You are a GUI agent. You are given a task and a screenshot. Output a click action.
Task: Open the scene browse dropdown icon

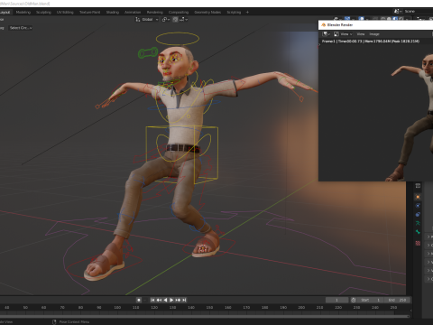click(398, 12)
